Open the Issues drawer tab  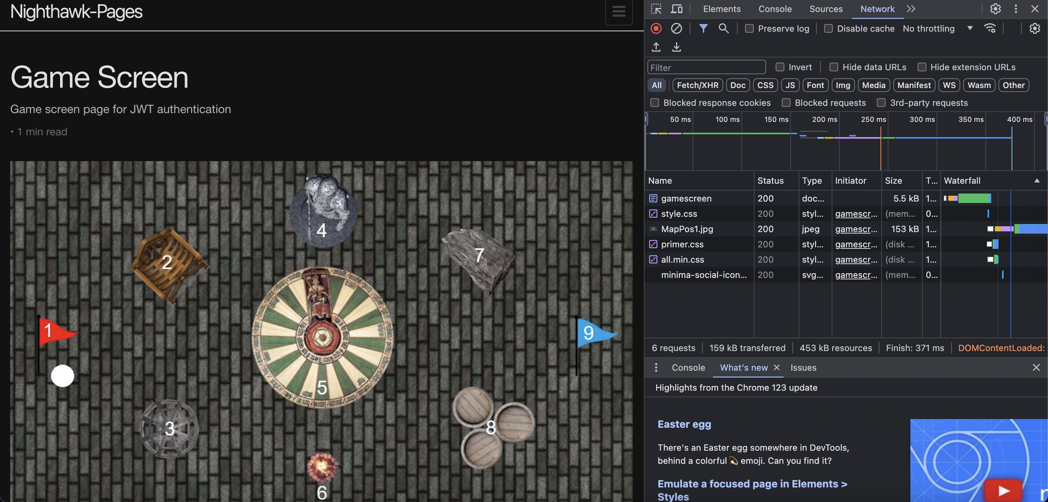[x=803, y=367]
